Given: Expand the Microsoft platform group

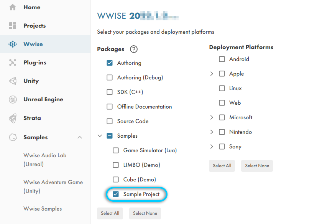Looking at the screenshot, I should tap(212, 117).
